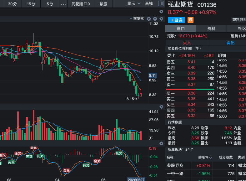The height and width of the screenshot is (181, 246).
Task: Click the 名称 column header
Action: tap(170, 157)
